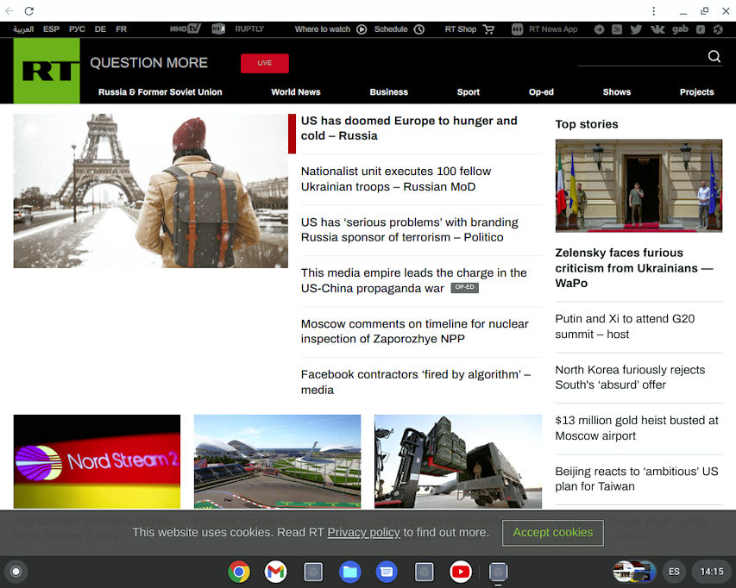Click the racetrack stadium thumbnail
Image resolution: width=736 pixels, height=588 pixels.
coord(278,461)
